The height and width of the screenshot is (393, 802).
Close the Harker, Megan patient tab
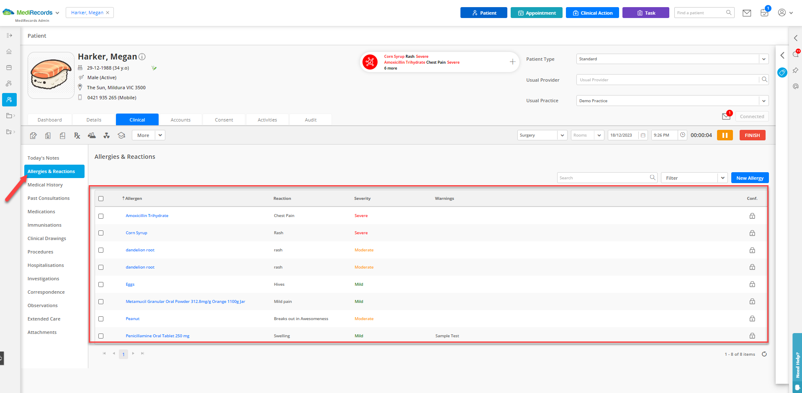(108, 13)
